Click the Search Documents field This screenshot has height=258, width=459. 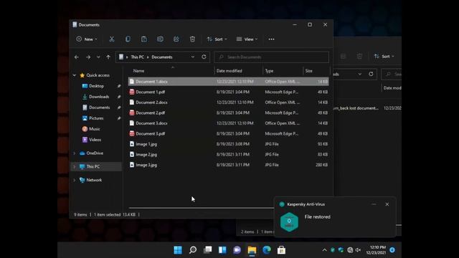click(x=271, y=57)
